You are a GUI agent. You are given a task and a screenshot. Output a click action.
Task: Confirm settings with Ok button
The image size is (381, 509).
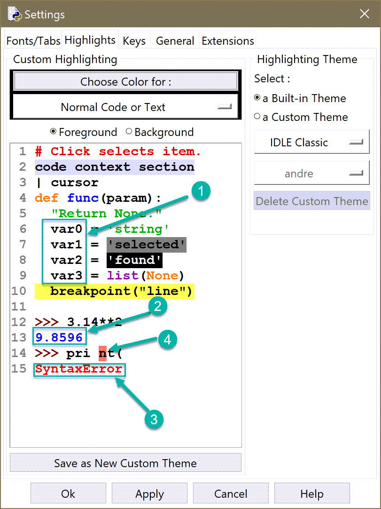(68, 493)
